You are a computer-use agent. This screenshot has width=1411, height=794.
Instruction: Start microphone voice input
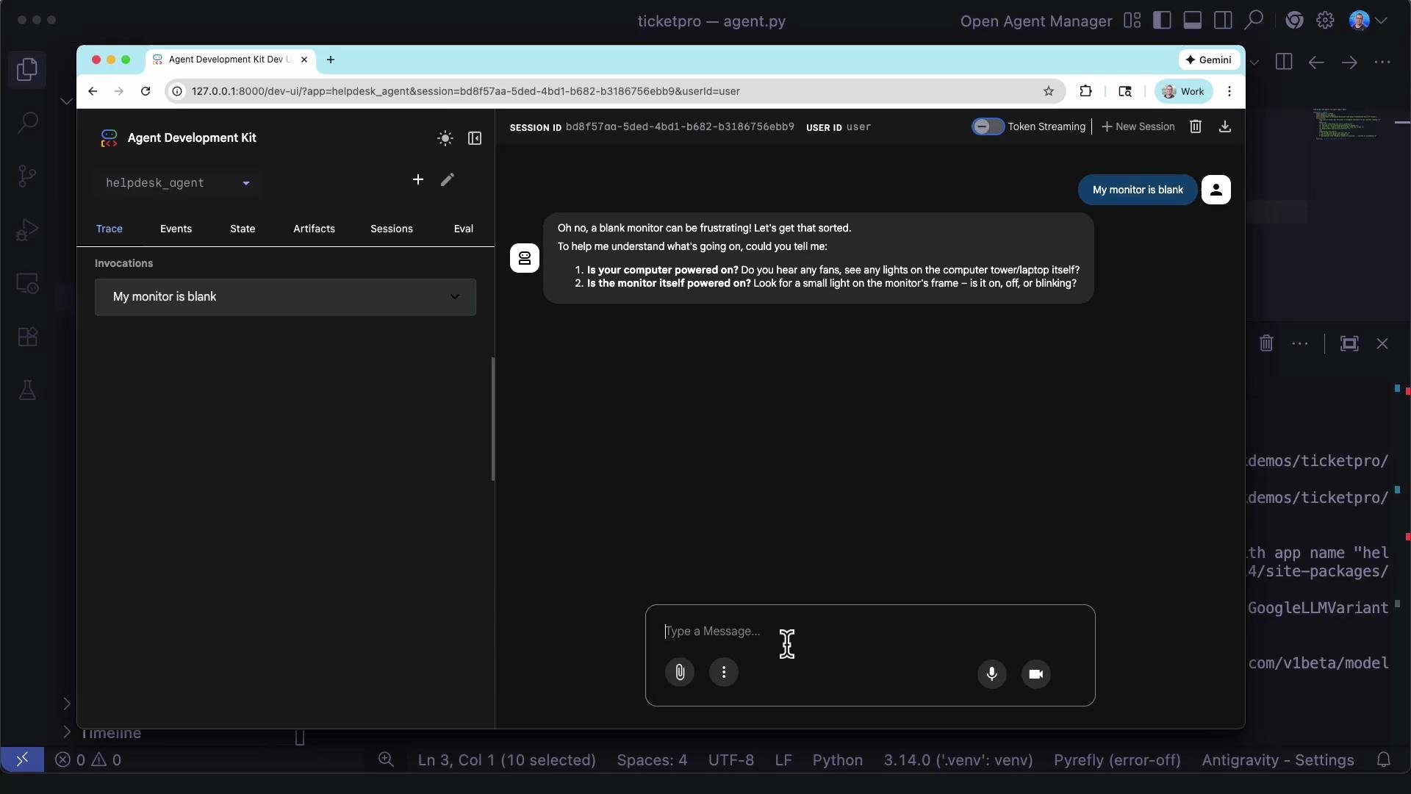click(x=991, y=673)
